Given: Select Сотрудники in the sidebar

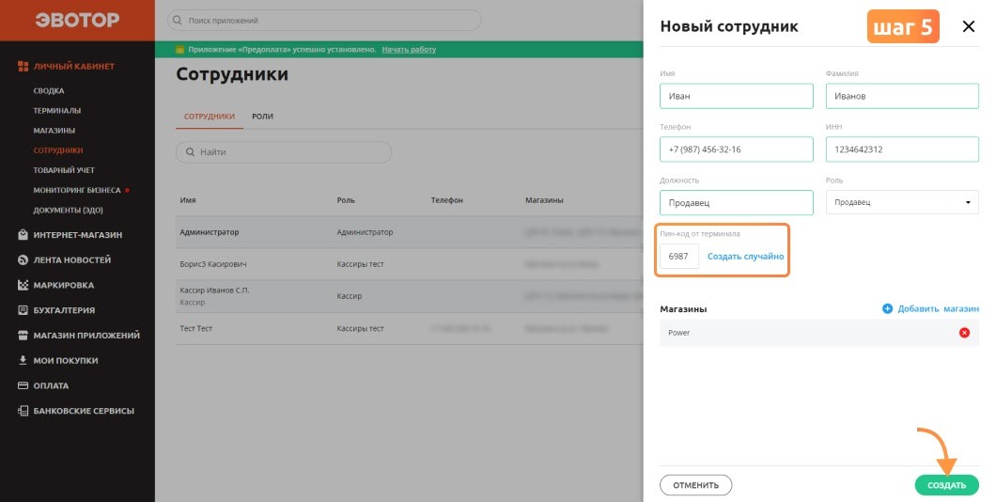Looking at the screenshot, I should click(x=58, y=150).
